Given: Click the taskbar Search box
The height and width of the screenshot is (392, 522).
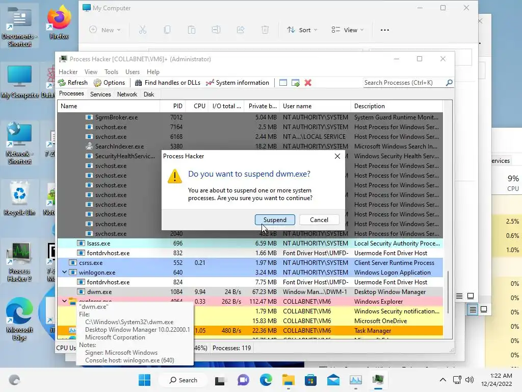Looking at the screenshot, I should pyautogui.click(x=183, y=380).
